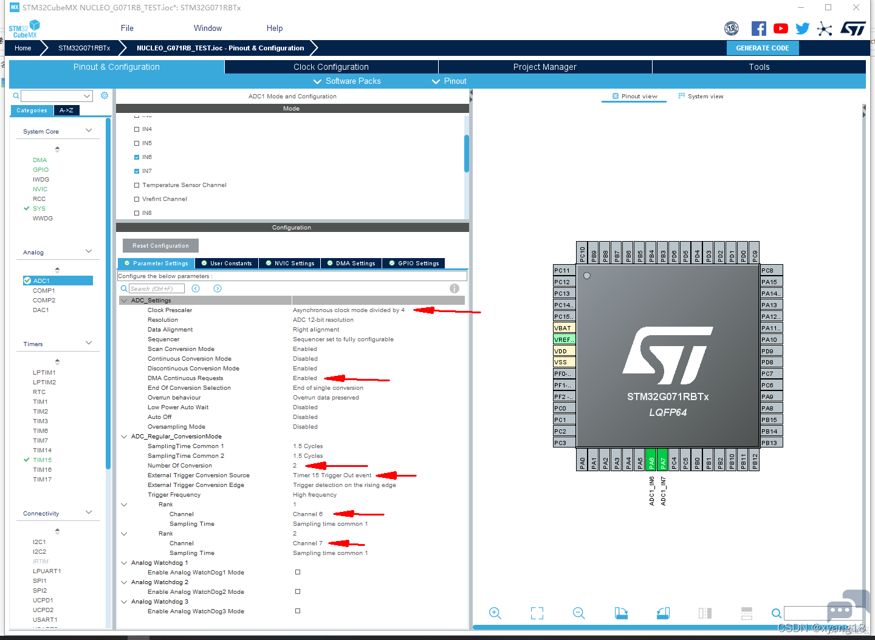
Task: Switch to the Clock Configuration tab
Action: click(x=331, y=67)
